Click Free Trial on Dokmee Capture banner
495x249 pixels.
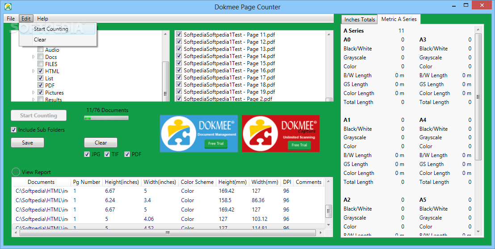coord(299,145)
